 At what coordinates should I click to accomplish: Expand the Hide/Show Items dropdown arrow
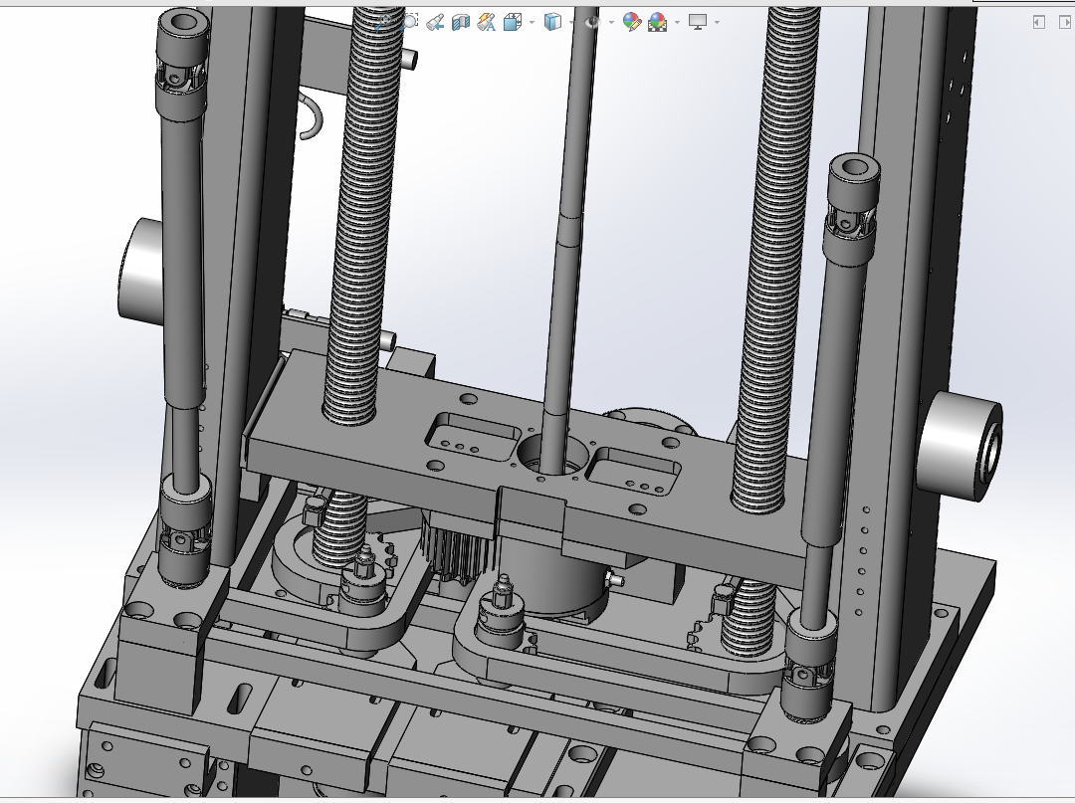click(x=611, y=22)
